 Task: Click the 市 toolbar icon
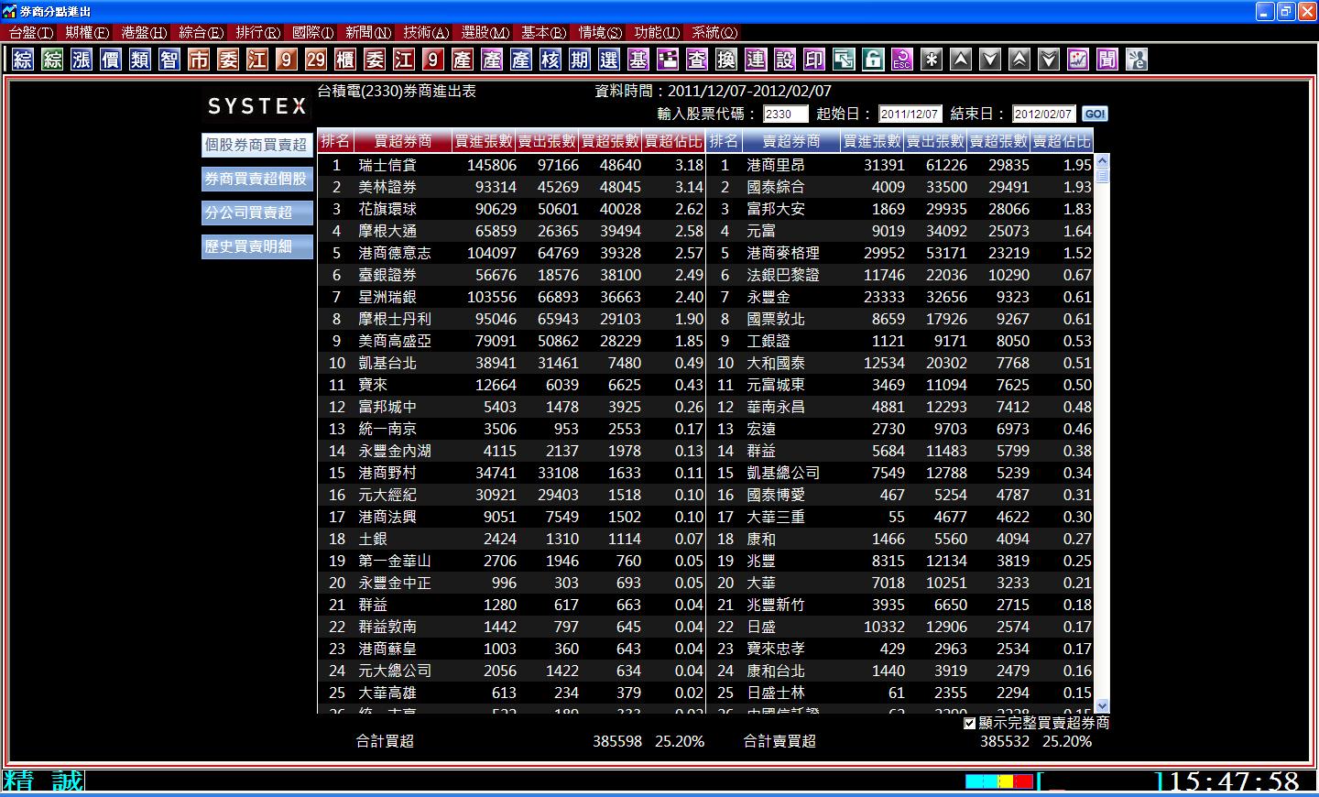click(x=199, y=60)
